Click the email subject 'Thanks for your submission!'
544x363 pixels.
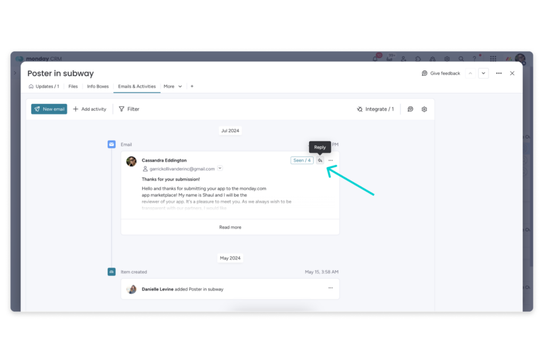coord(171,179)
